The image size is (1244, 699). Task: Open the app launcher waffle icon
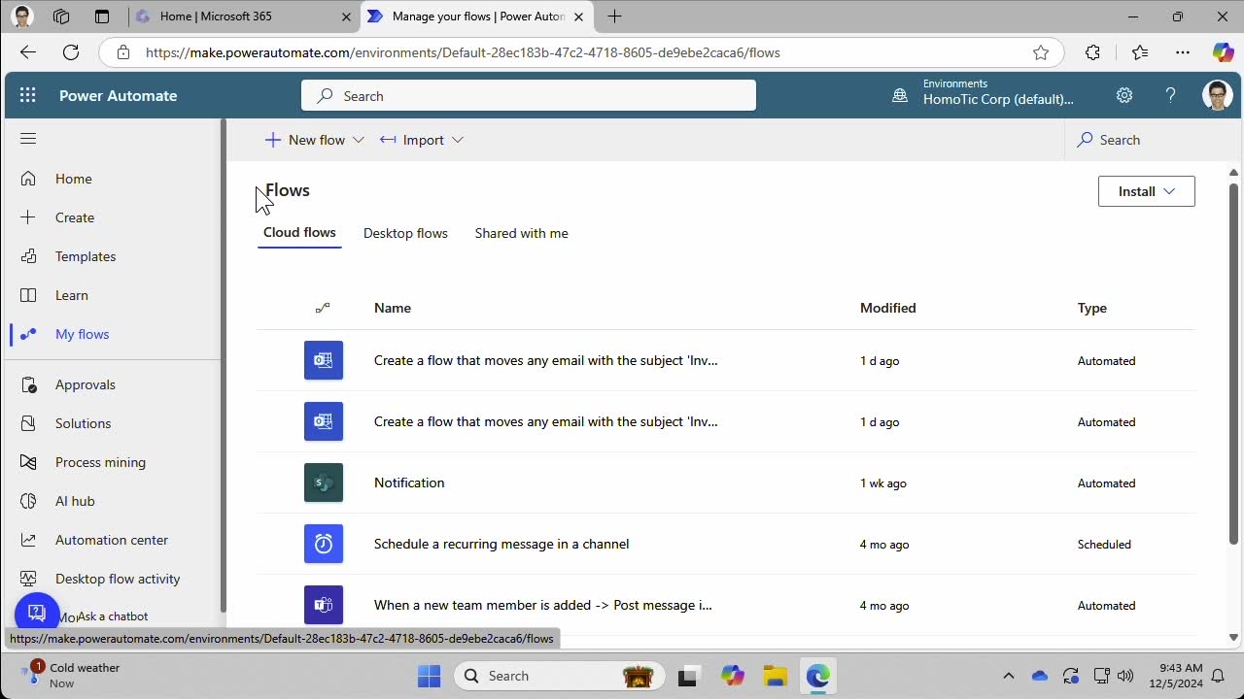pyautogui.click(x=27, y=95)
